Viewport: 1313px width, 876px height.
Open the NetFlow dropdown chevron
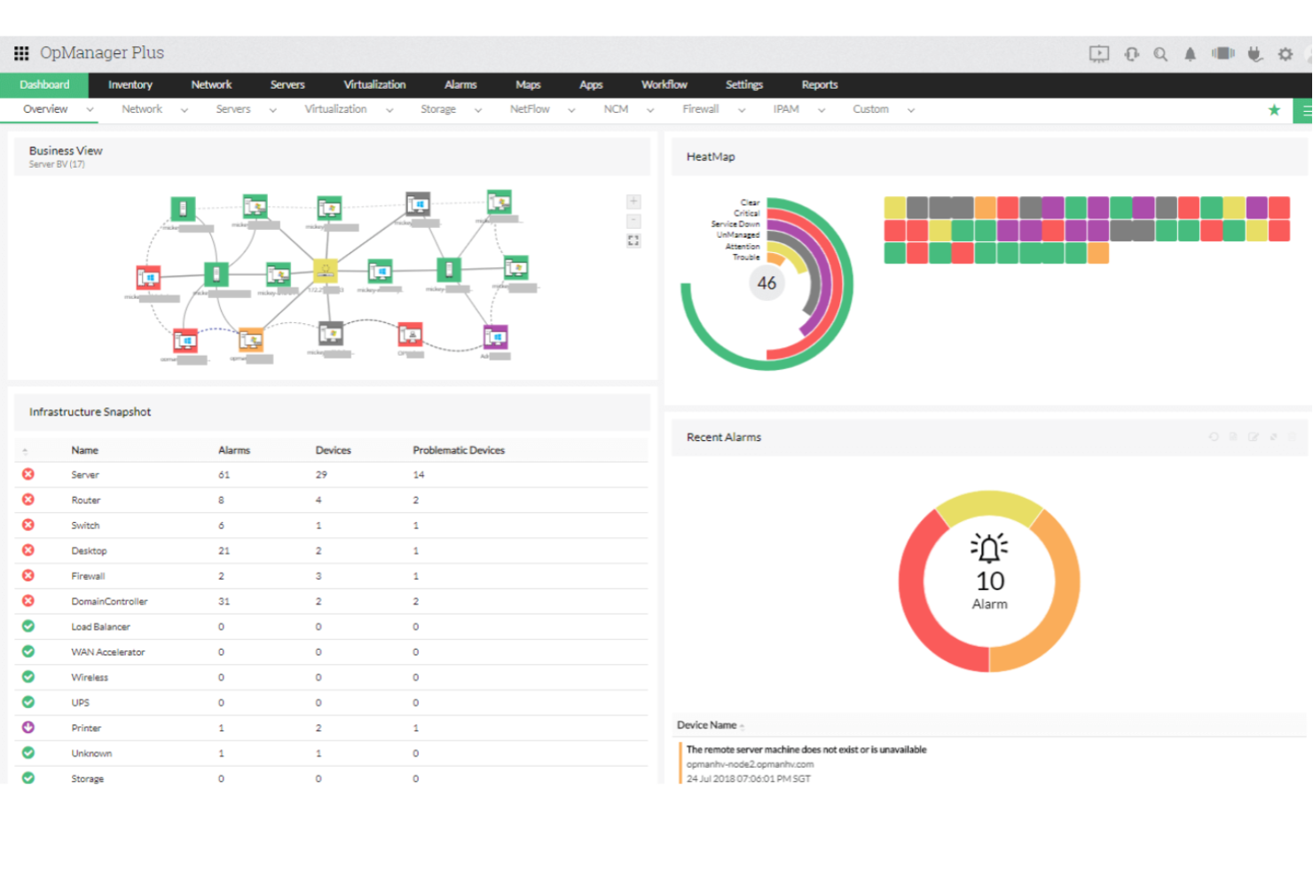click(570, 109)
